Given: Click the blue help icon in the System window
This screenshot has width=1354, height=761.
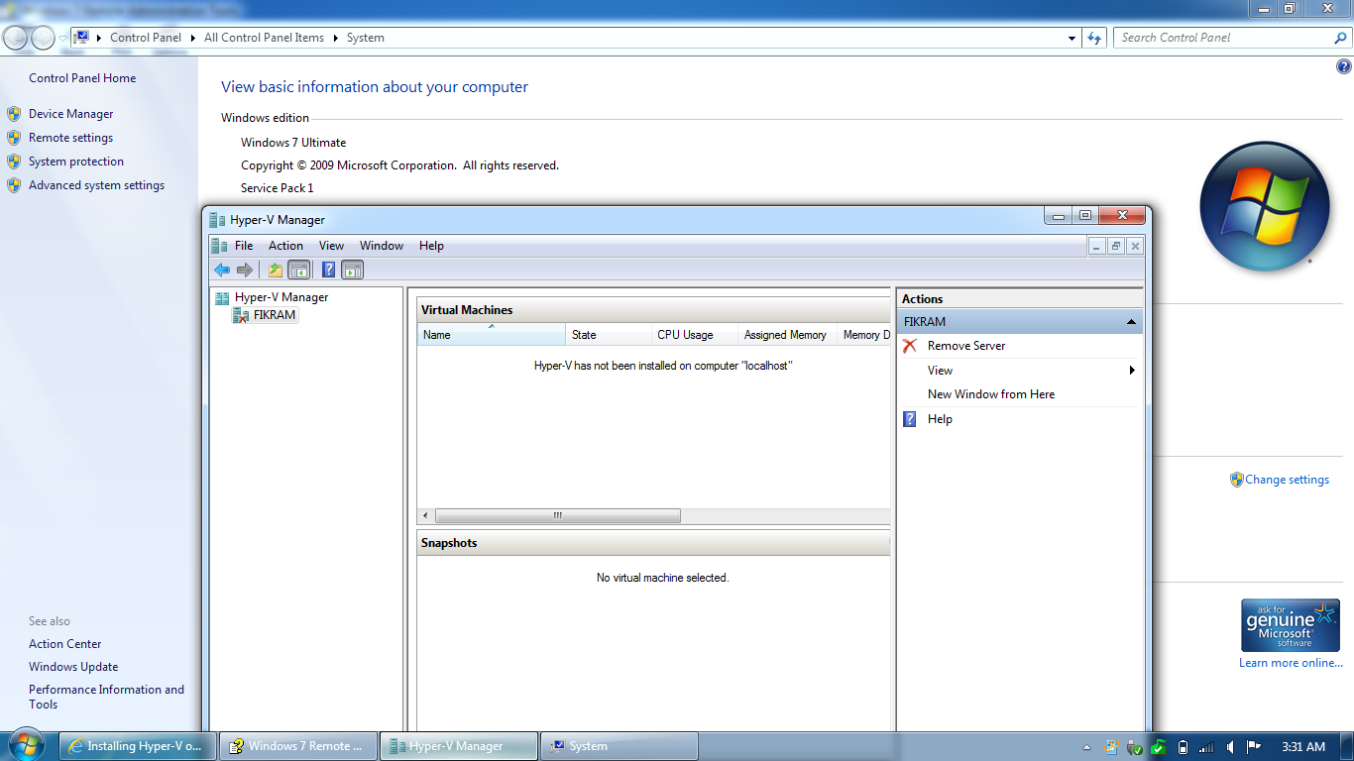Looking at the screenshot, I should (x=1344, y=67).
